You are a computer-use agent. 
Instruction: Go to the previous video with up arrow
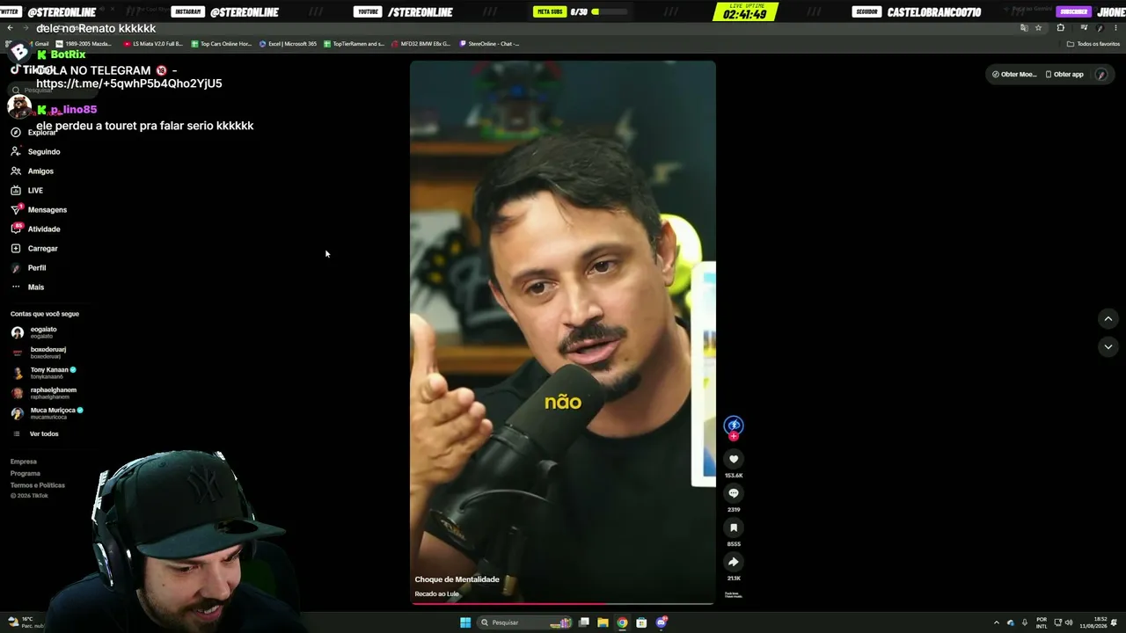point(1108,318)
